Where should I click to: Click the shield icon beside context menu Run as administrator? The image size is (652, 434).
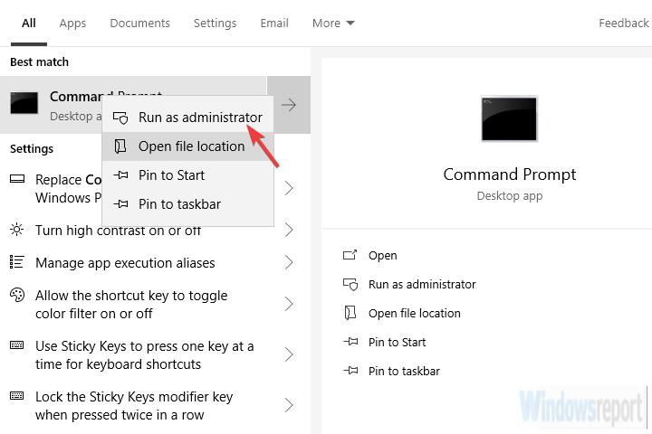120,118
